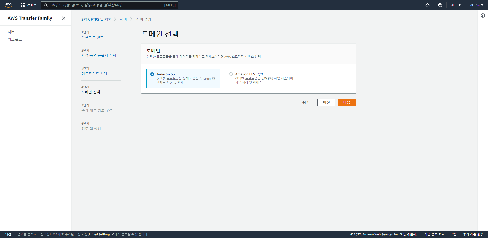This screenshot has width=488, height=238.
Task: Click the AWS logo home icon
Action: (x=8, y=5)
